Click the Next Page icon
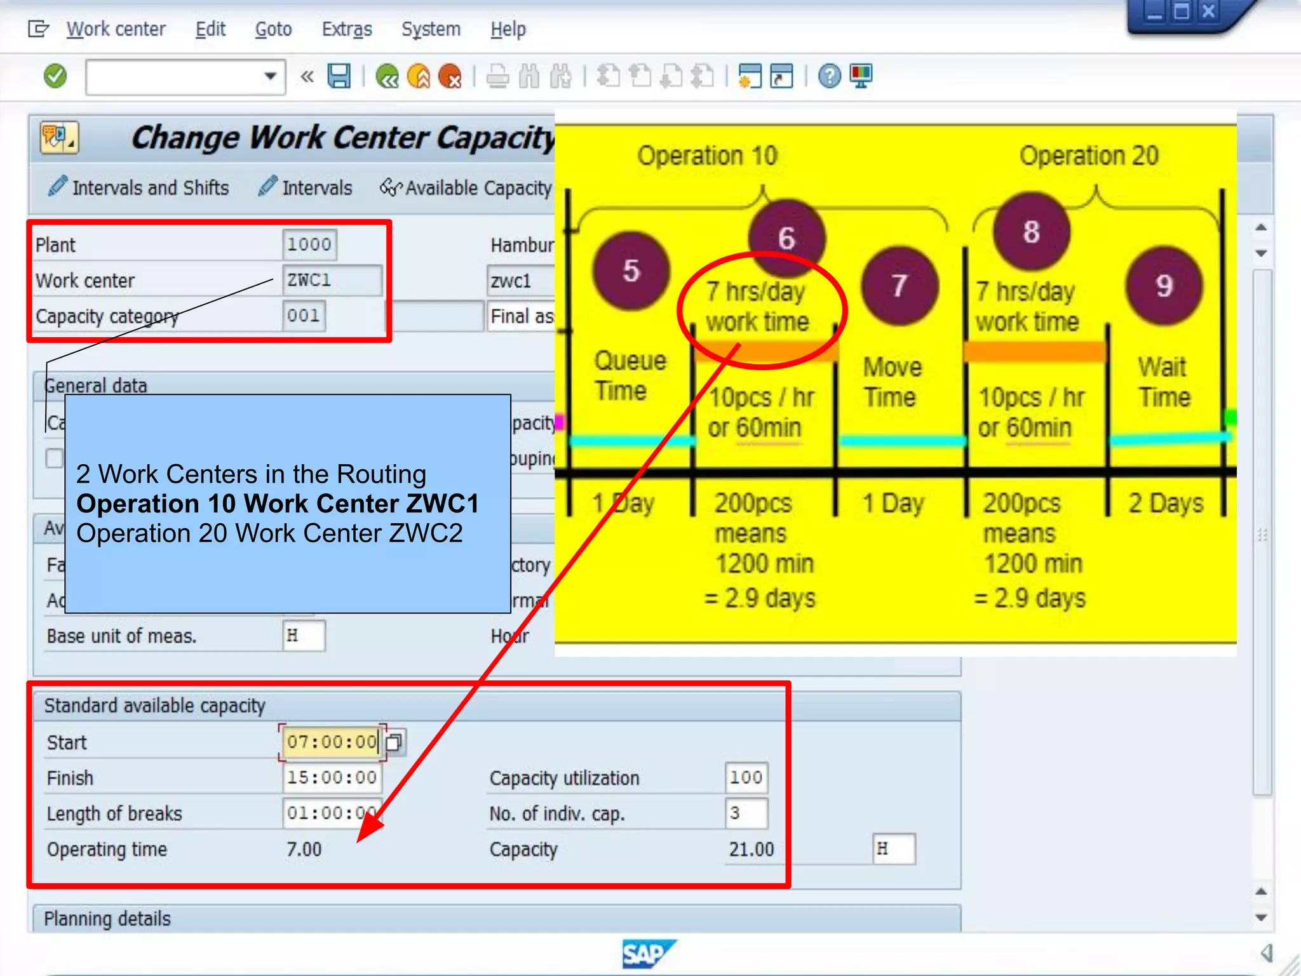The image size is (1301, 976). click(671, 77)
